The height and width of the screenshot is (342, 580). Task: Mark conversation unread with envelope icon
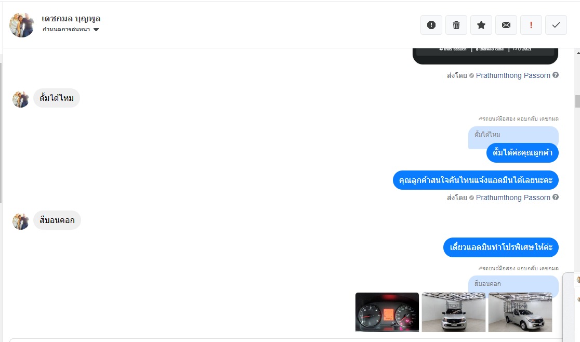506,25
